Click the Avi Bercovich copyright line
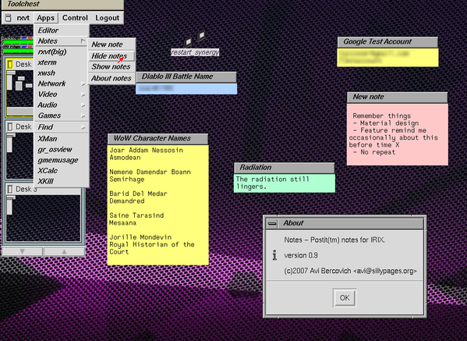 (351, 271)
